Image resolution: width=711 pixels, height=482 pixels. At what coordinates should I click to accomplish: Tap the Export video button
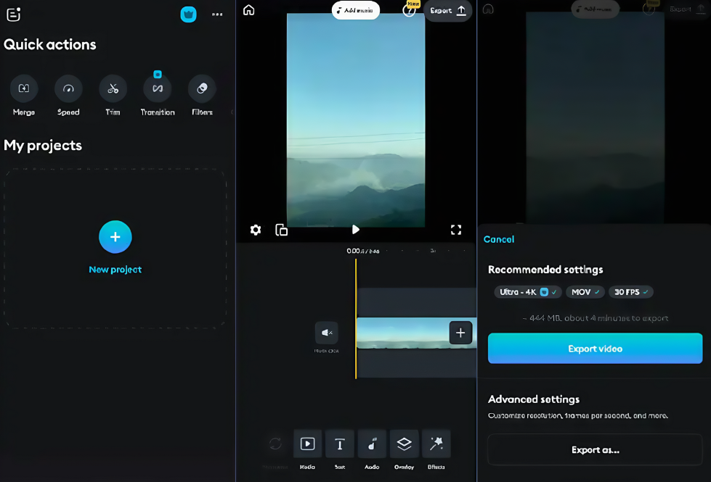[x=594, y=349]
